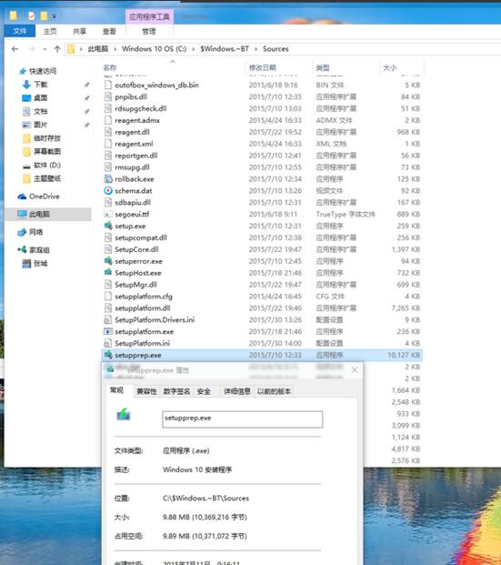501x565 pixels.
Task: Sort by the 名称 column header
Action: pos(110,67)
